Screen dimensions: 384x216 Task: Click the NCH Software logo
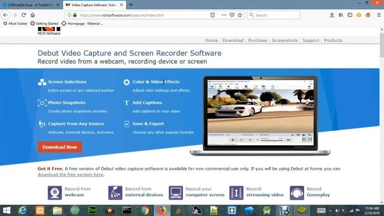[49, 31]
